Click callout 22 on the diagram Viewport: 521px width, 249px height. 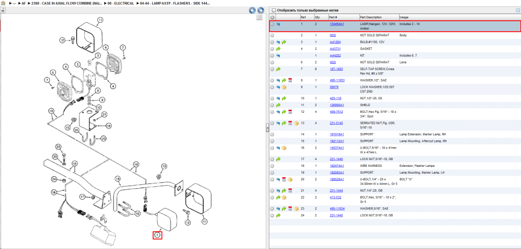pyautogui.click(x=58, y=147)
